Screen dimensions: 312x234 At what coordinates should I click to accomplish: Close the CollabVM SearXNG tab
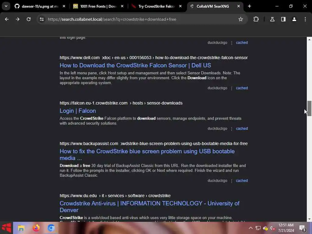(x=238, y=6)
